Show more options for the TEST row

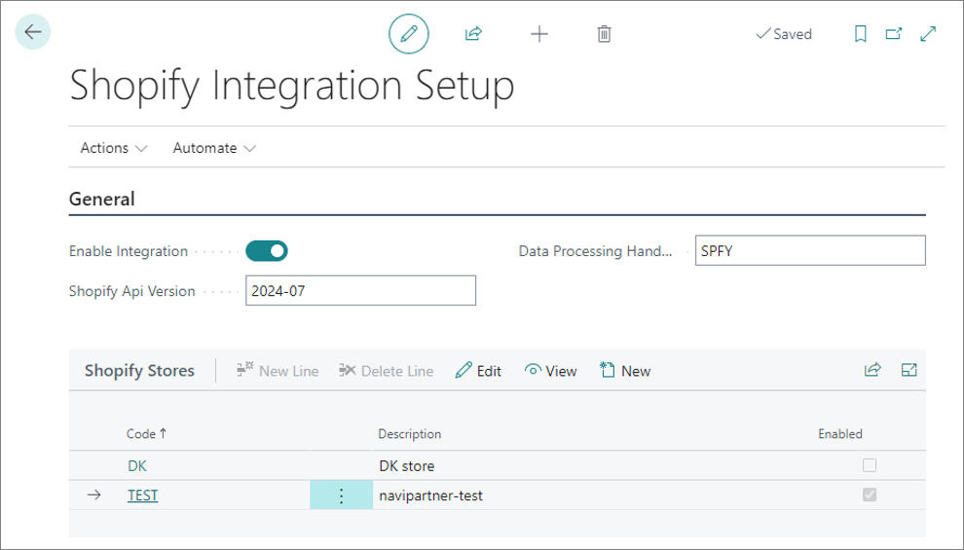pyautogui.click(x=341, y=495)
